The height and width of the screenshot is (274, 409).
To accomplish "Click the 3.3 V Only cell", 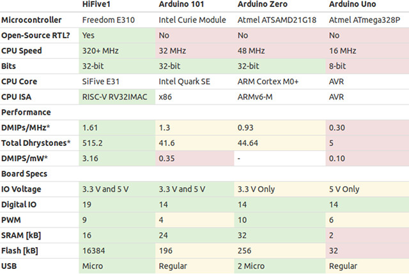I will tap(280, 189).
